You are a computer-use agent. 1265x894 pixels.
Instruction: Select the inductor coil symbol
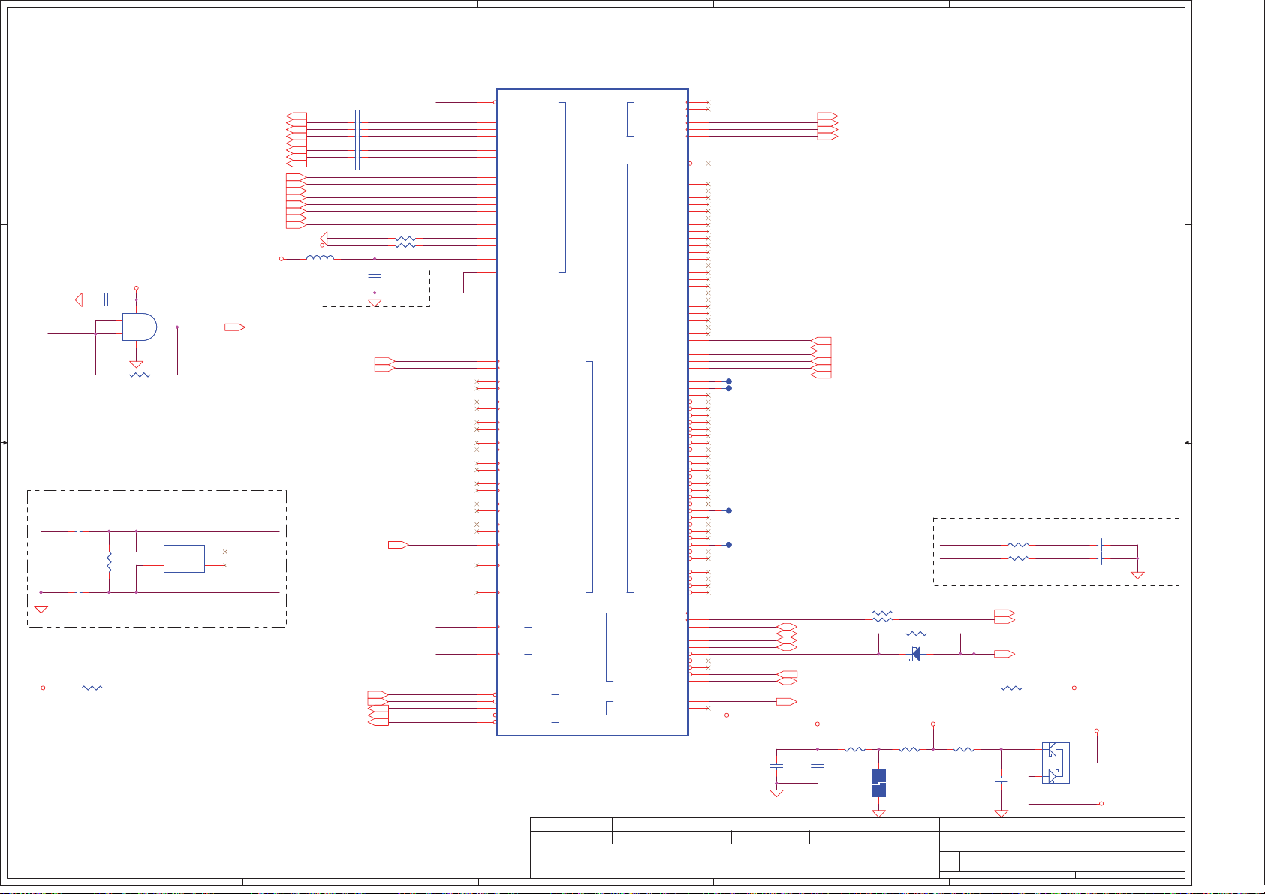click(320, 259)
